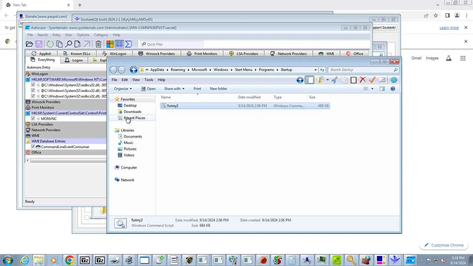Click the Open button in Explorer toolbar

(x=148, y=89)
